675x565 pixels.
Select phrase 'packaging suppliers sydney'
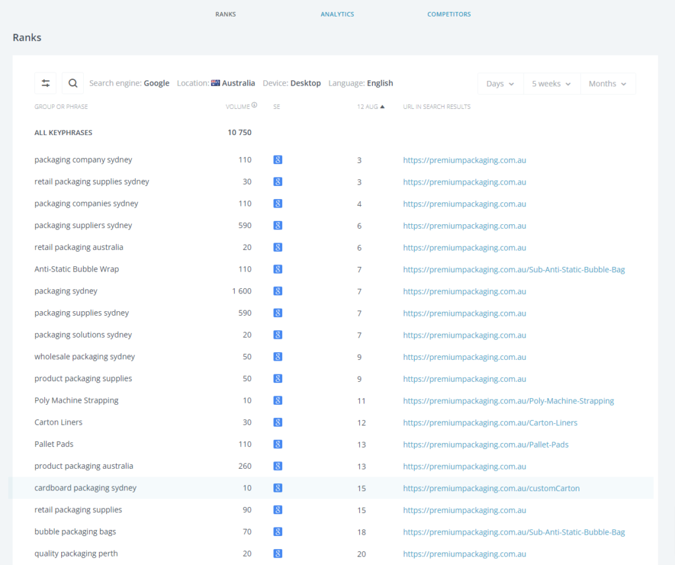[x=83, y=225]
